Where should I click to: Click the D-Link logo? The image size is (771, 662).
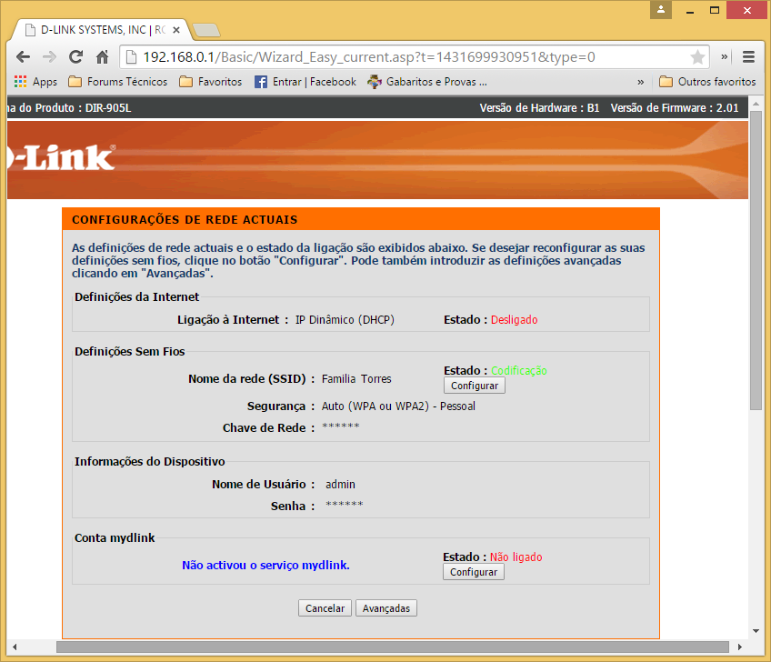point(62,158)
